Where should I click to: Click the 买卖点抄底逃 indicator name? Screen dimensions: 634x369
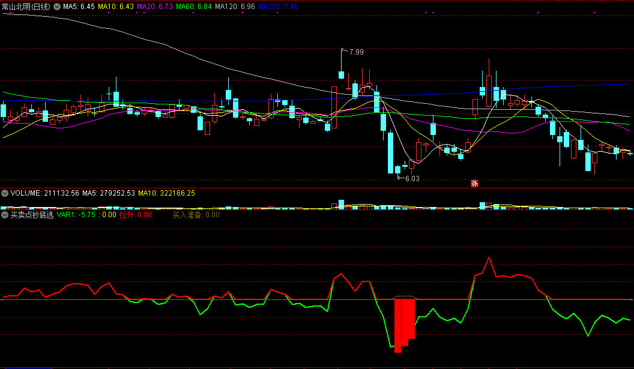pyautogui.click(x=32, y=215)
